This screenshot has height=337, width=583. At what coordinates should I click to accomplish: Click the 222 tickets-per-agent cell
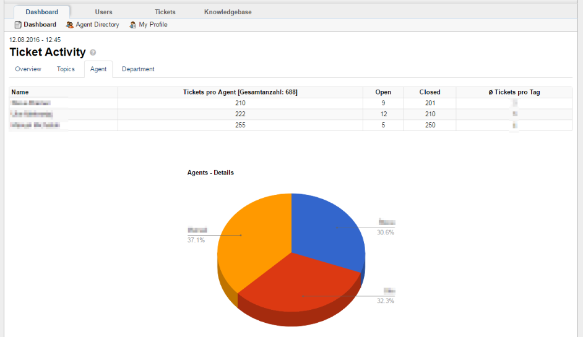coord(240,114)
